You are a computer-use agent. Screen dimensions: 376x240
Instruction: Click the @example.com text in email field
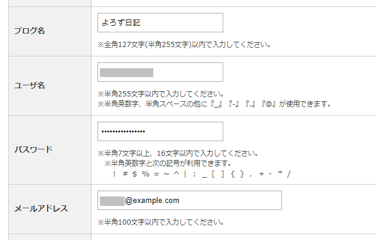click(152, 201)
